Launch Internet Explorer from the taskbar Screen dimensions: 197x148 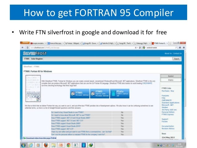click(31, 145)
